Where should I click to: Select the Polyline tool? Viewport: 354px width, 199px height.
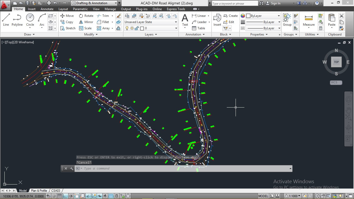click(17, 20)
